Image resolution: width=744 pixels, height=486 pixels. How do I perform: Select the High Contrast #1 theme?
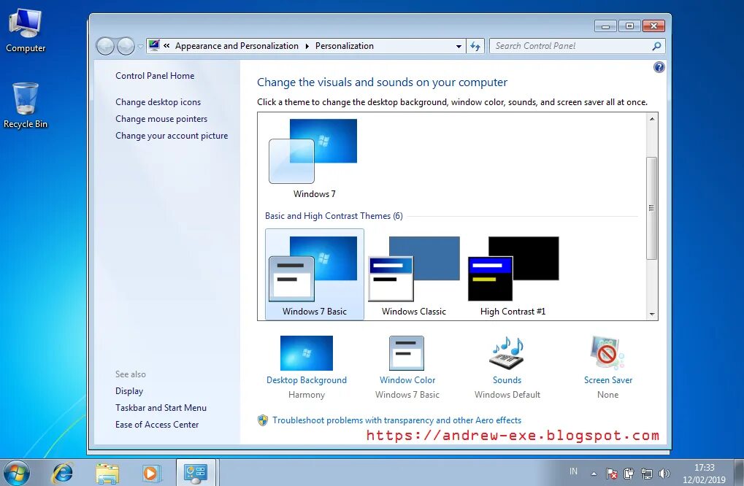[513, 276]
